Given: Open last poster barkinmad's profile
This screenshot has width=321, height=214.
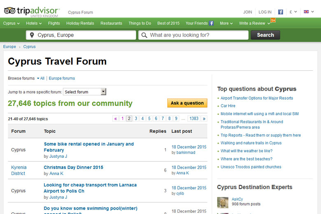Looking at the screenshot, I should point(186,153).
